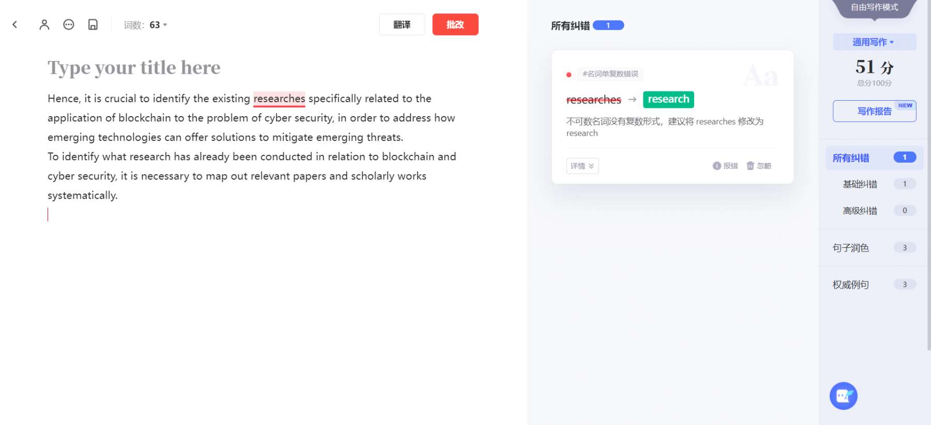This screenshot has height=425, width=931.
Task: Select the 所有纠错 category tab
Action: tap(874, 158)
